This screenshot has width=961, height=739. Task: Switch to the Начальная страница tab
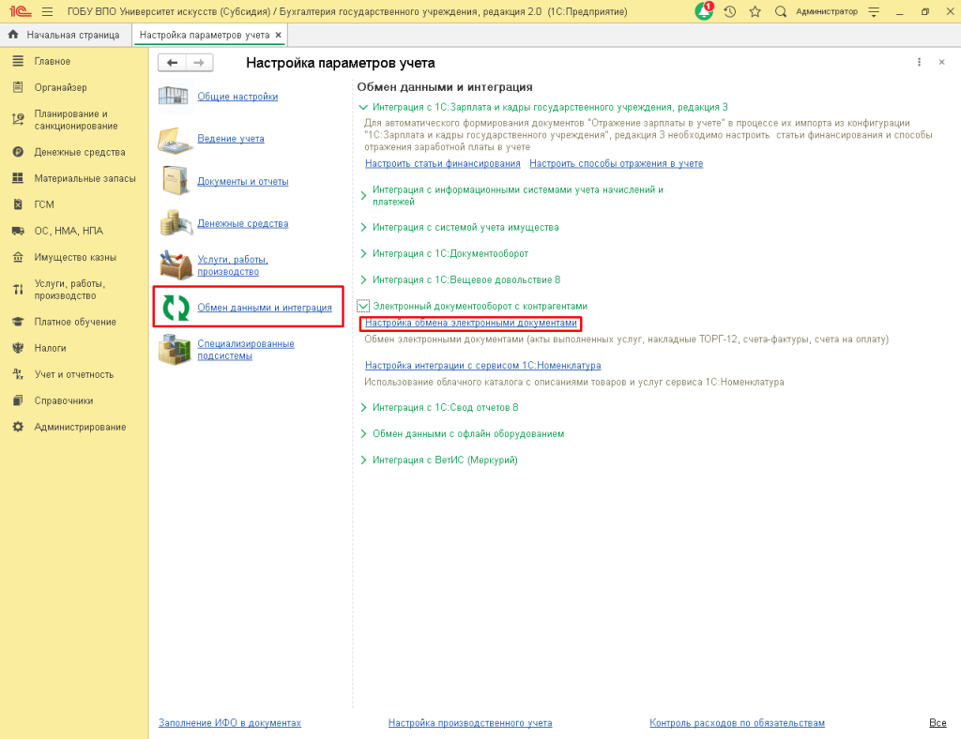65,35
